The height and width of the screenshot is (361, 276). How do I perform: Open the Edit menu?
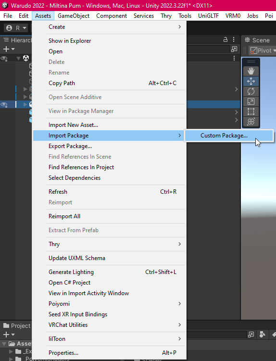pyautogui.click(x=24, y=16)
